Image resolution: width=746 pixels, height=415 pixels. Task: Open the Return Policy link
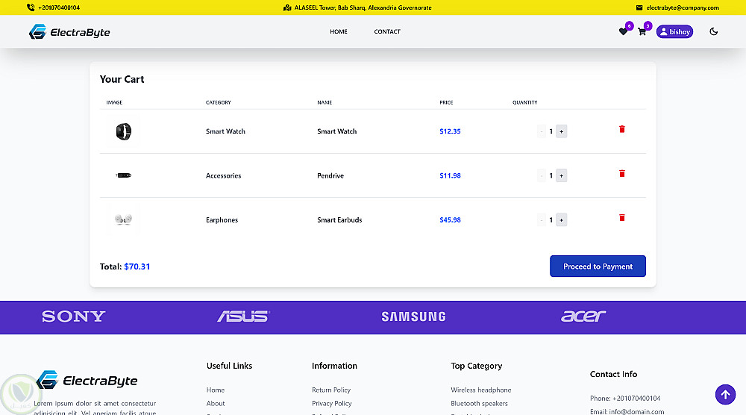tap(331, 390)
